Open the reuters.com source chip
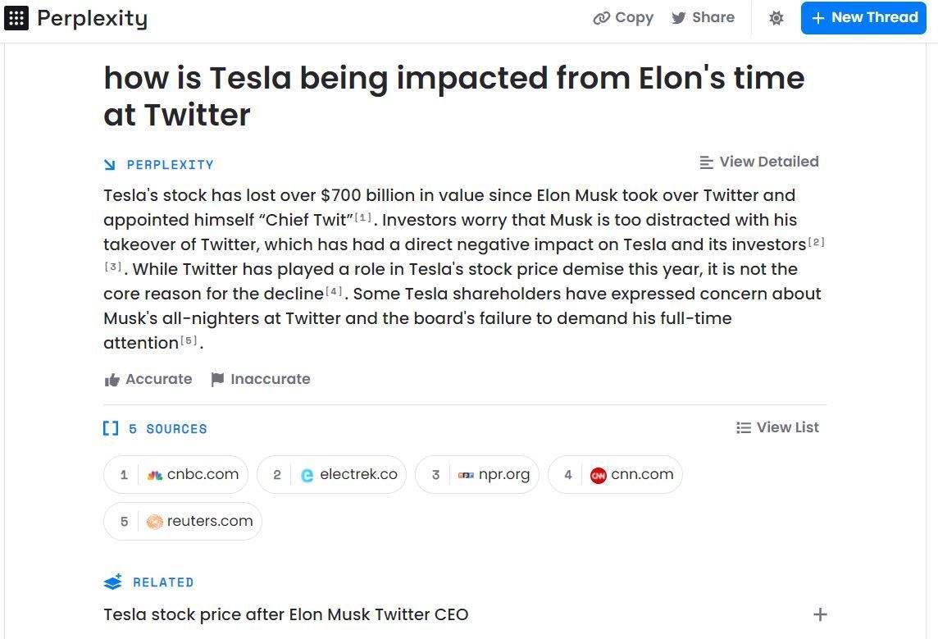Screen dimensions: 938x639 click(x=183, y=521)
